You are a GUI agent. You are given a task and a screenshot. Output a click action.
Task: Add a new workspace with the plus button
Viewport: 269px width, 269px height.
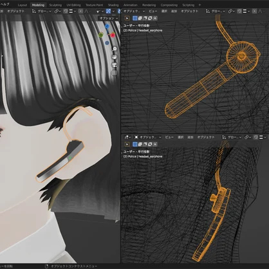pyautogui.click(x=199, y=5)
